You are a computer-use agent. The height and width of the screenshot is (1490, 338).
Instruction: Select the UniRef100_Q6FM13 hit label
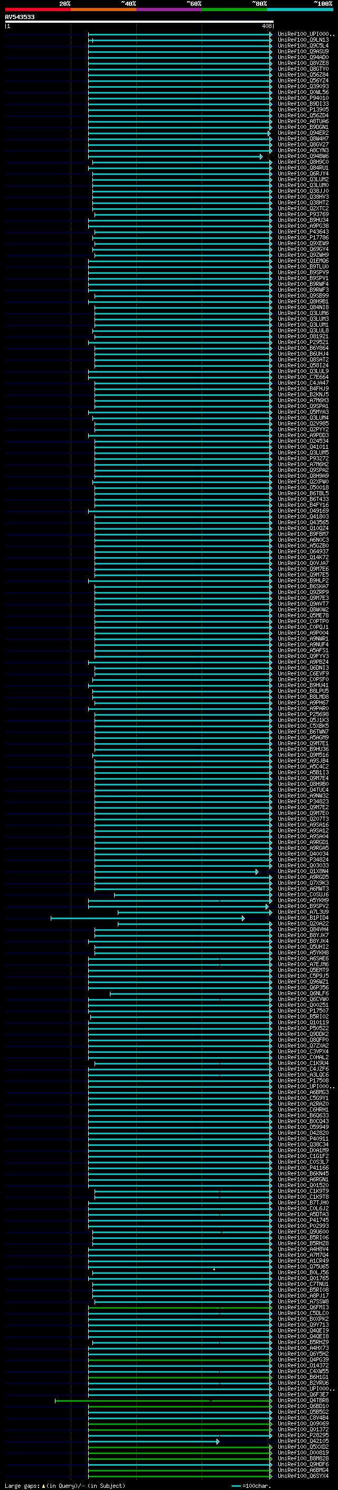[303, 1307]
